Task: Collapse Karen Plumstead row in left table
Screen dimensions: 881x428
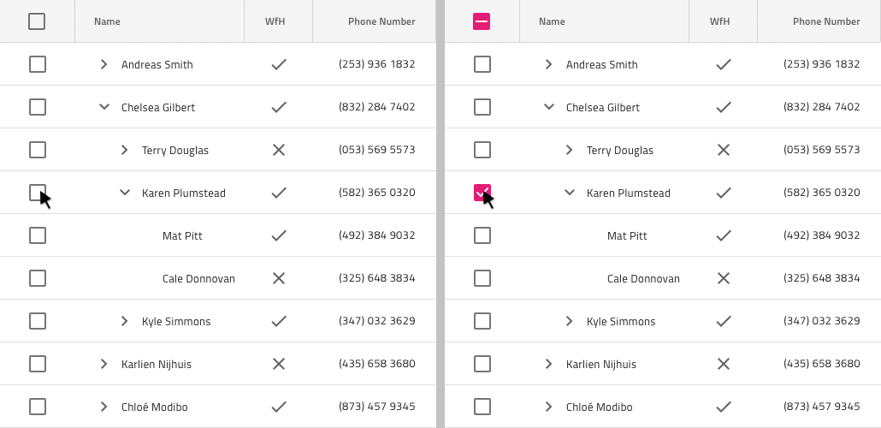Action: click(x=124, y=193)
